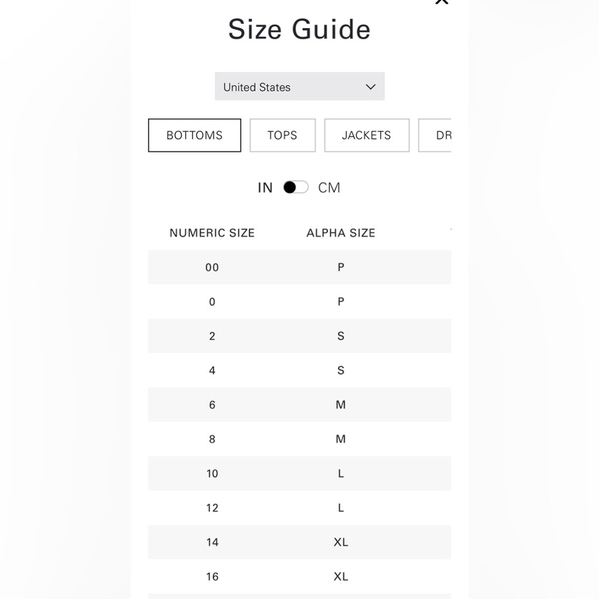The width and height of the screenshot is (599, 599).
Task: Click the ALPHA SIZE column header
Action: (341, 233)
